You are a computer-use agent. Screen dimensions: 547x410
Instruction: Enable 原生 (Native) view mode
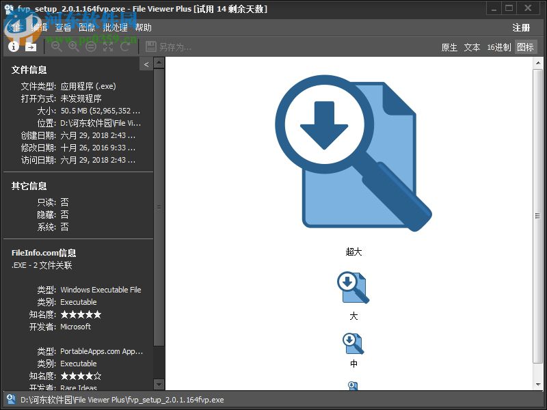click(x=448, y=48)
